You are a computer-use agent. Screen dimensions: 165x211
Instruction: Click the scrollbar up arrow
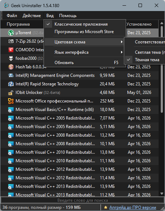coord(162,23)
